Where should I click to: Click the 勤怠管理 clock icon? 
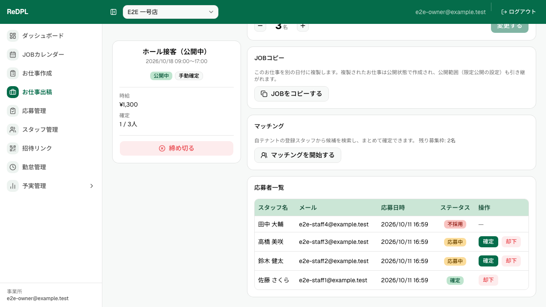(13, 167)
